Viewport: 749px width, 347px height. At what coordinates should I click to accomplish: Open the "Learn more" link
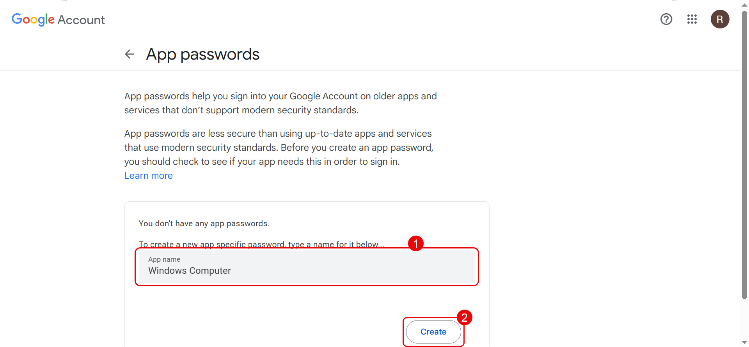click(x=148, y=176)
